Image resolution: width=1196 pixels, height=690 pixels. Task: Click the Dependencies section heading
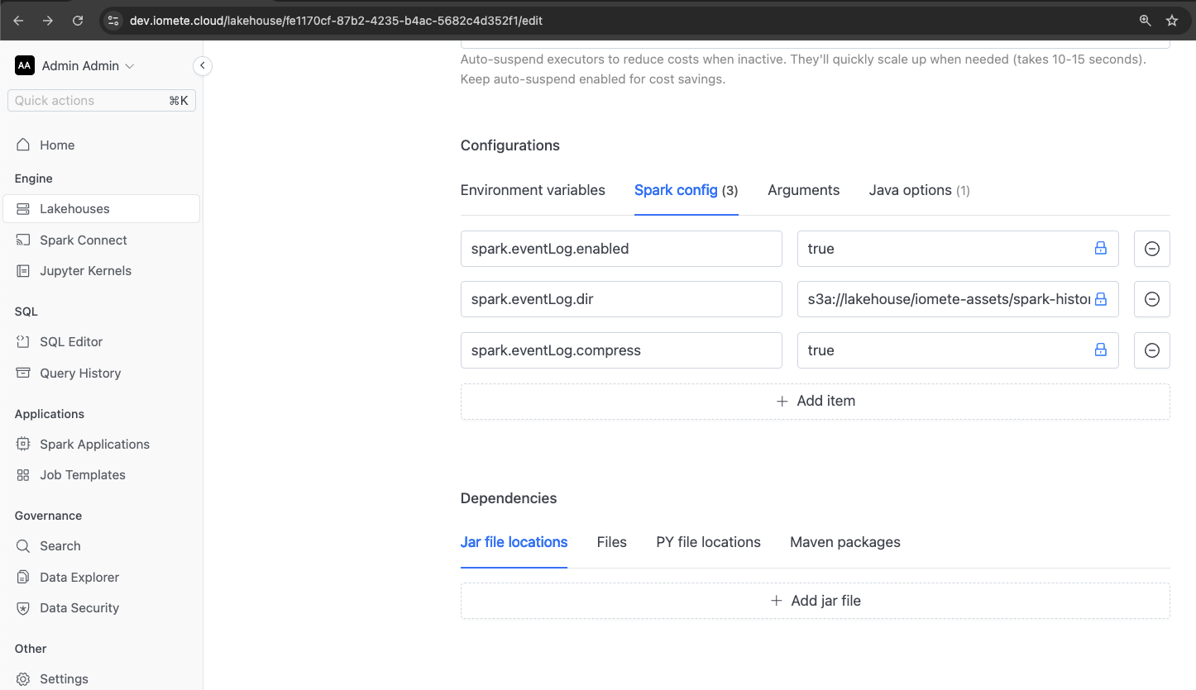509,498
